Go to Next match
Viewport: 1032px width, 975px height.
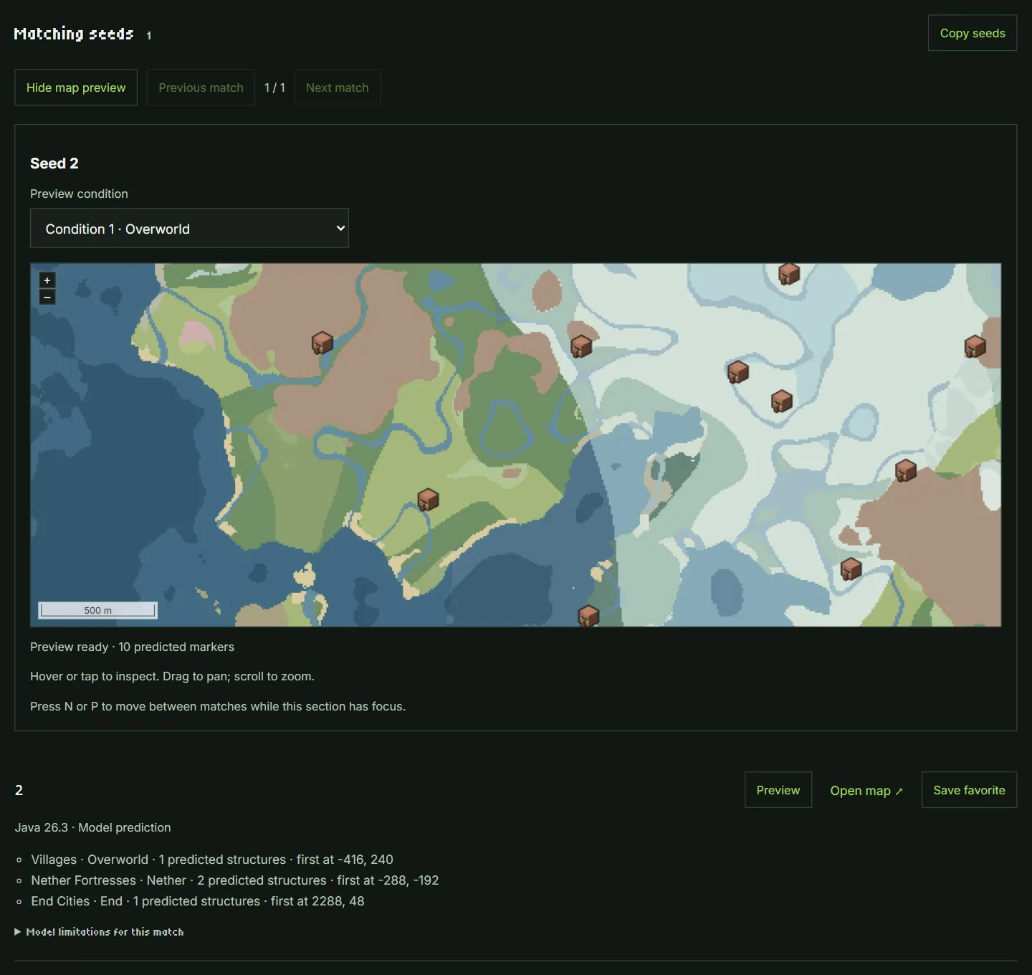click(x=337, y=87)
